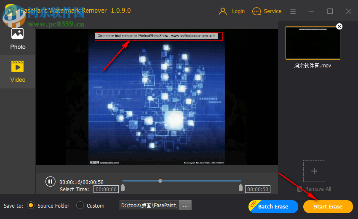Click the Batch Erase button
The image size is (358, 219).
[273, 206]
